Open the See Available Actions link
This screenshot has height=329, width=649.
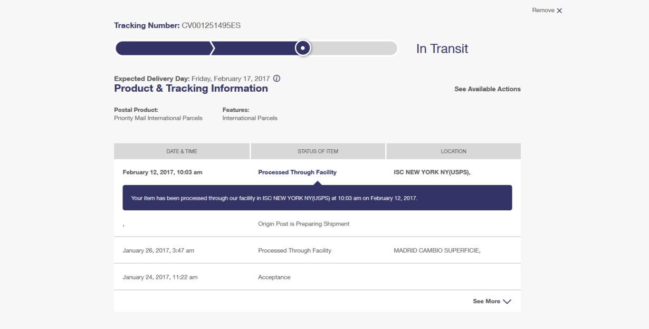(487, 89)
